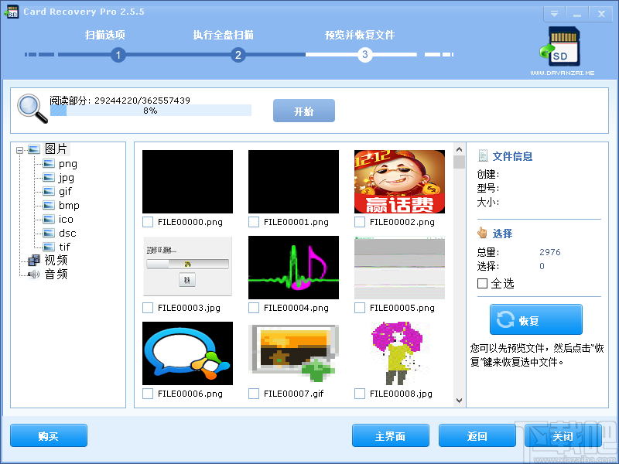Image resolution: width=619 pixels, height=464 pixels.
Task: Click the dsc file type icon
Action: pyautogui.click(x=49, y=233)
